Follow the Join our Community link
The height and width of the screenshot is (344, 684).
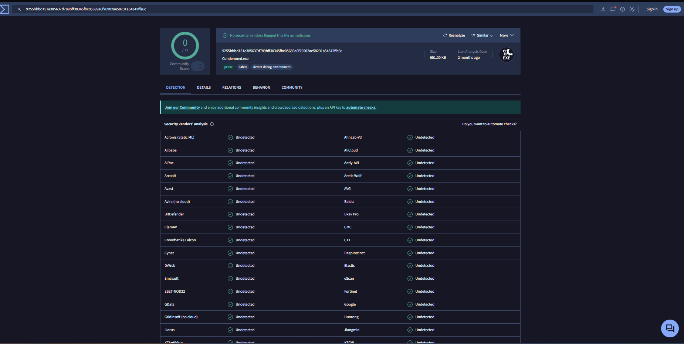tap(182, 108)
